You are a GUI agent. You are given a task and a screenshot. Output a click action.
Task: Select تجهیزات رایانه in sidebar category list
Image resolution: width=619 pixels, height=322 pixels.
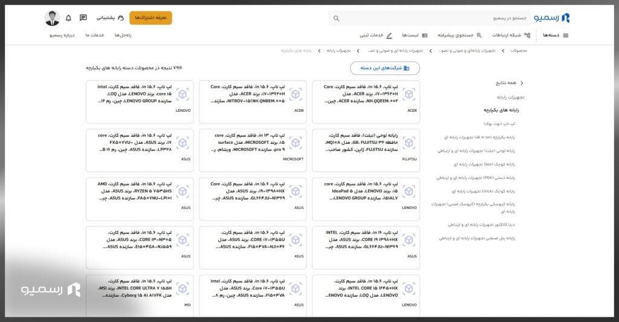pyautogui.click(x=510, y=97)
